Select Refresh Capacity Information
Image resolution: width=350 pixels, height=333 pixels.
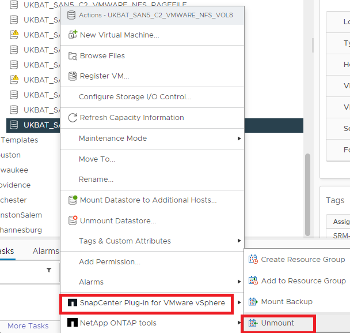152,118
